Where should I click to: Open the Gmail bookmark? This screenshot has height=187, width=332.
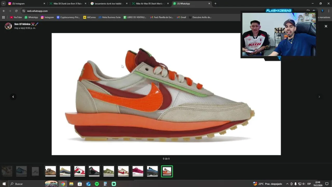181,17
